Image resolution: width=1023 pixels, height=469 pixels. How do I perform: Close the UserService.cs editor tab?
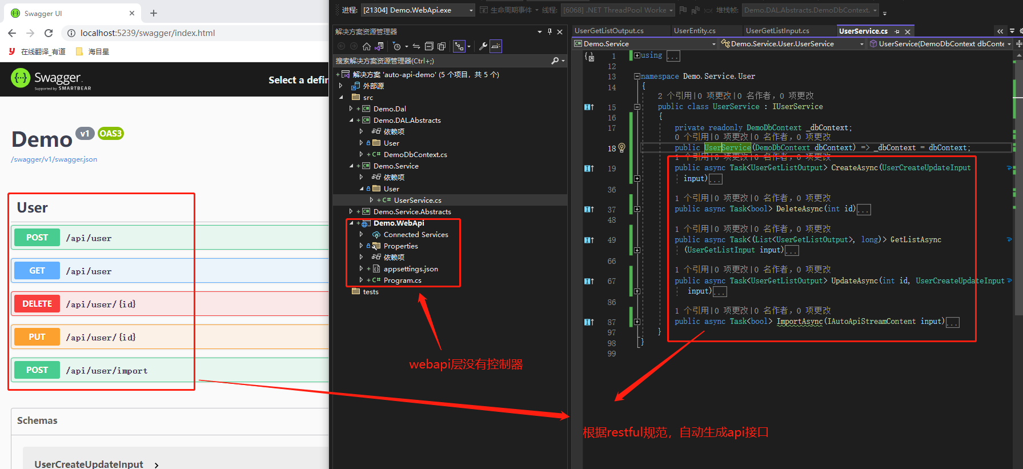coord(908,31)
